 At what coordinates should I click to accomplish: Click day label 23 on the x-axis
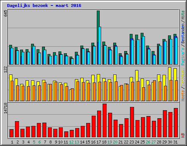[131, 142]
